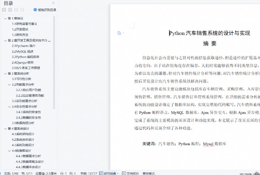Click 兼容模式 in status bar

[x=149, y=173]
